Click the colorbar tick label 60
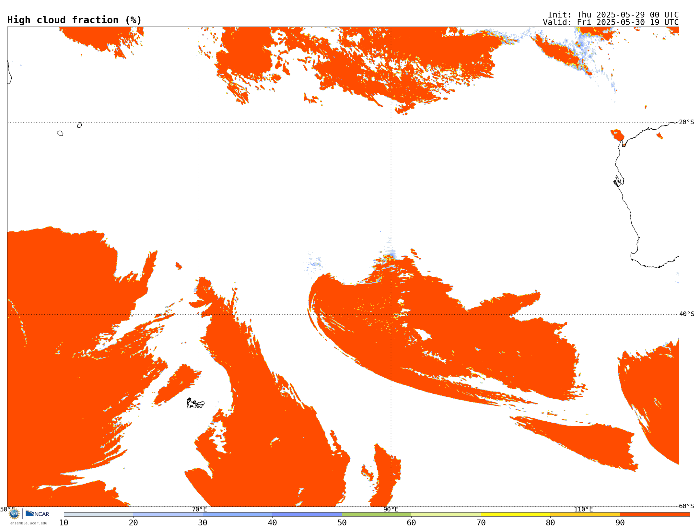Image resolution: width=700 pixels, height=527 pixels. 411,522
